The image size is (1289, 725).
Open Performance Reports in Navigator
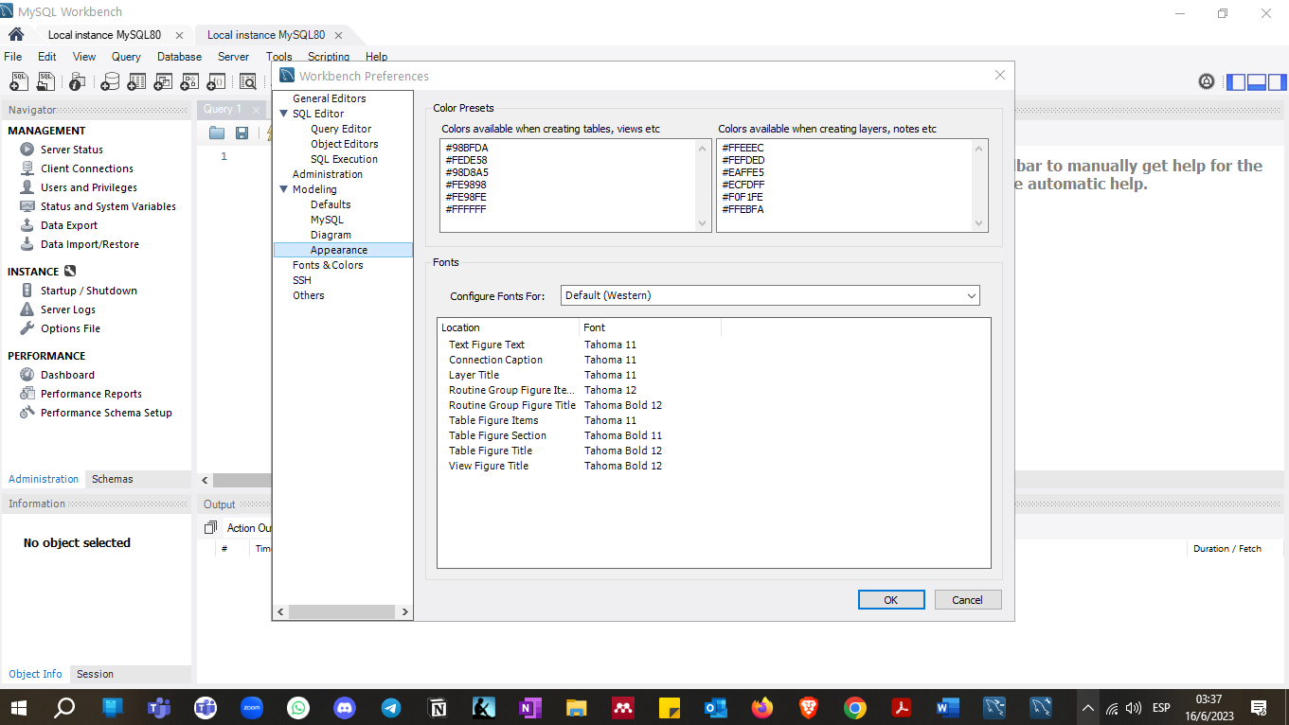(x=91, y=394)
